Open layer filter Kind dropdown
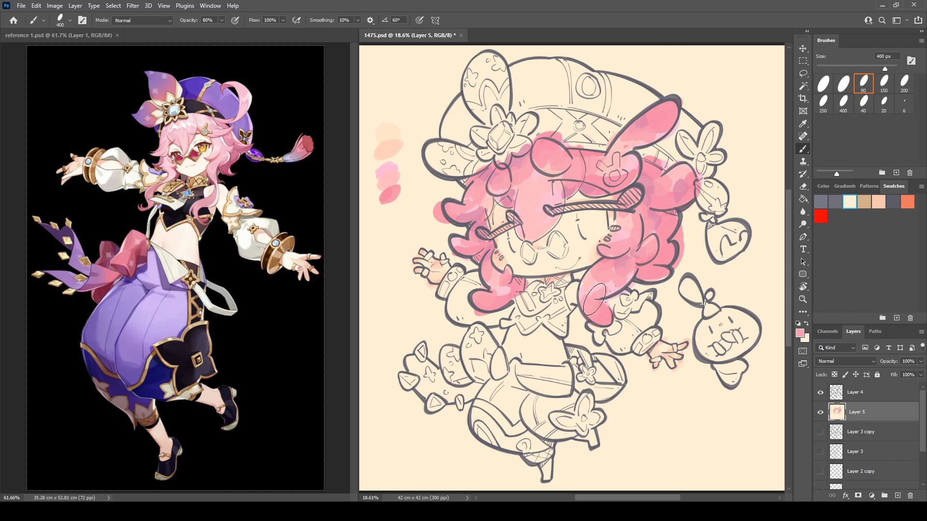The image size is (927, 521). click(x=836, y=347)
